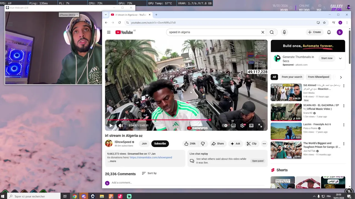Viewport: 355px width, 199px height.
Task: Open the streamlabs donation link
Action: 151,158
